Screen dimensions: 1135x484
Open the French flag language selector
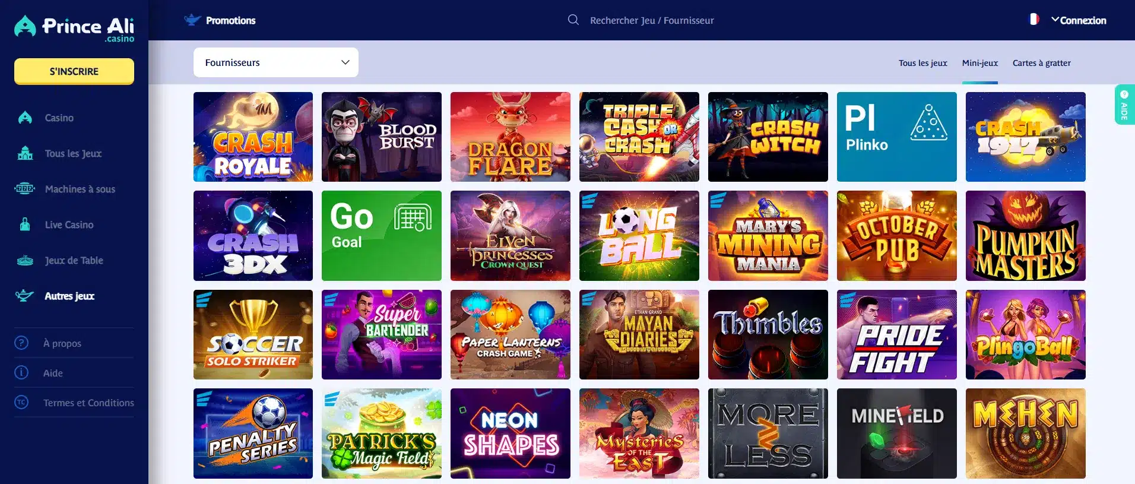1033,20
